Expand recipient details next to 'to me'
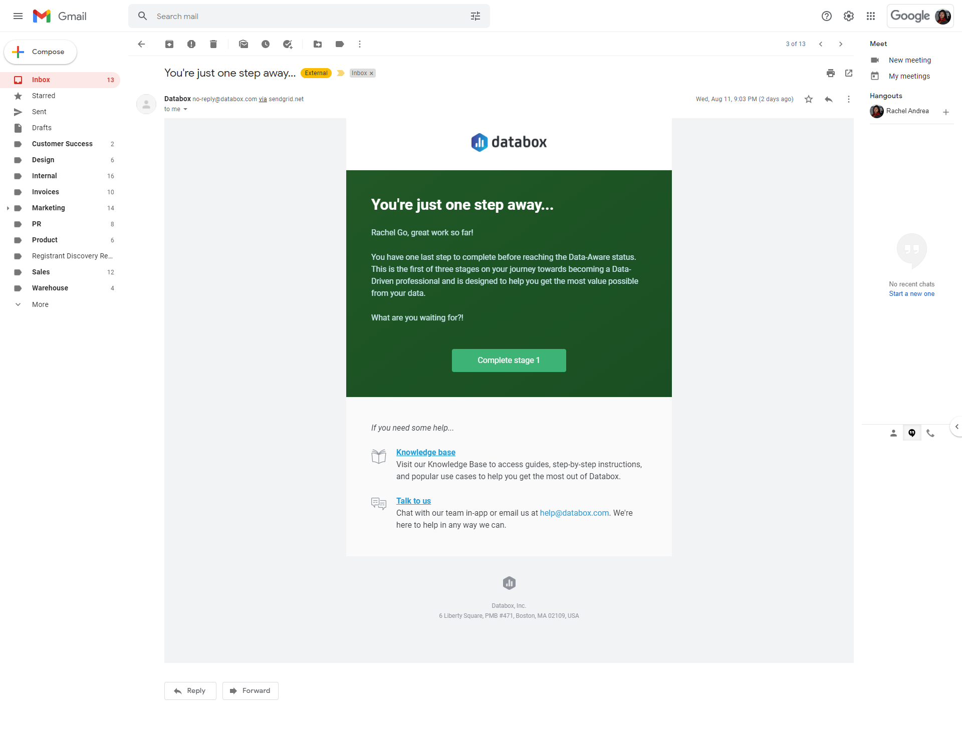Screen dimensions: 962x737 coord(185,109)
